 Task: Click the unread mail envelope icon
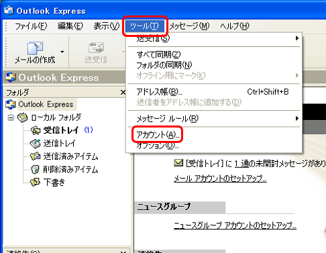178,163
